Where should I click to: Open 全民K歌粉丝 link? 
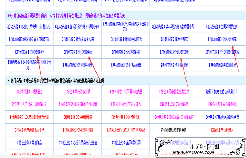[29, 52]
